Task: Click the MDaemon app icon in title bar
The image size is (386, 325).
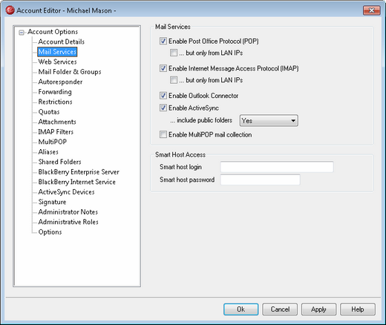Action: point(10,10)
